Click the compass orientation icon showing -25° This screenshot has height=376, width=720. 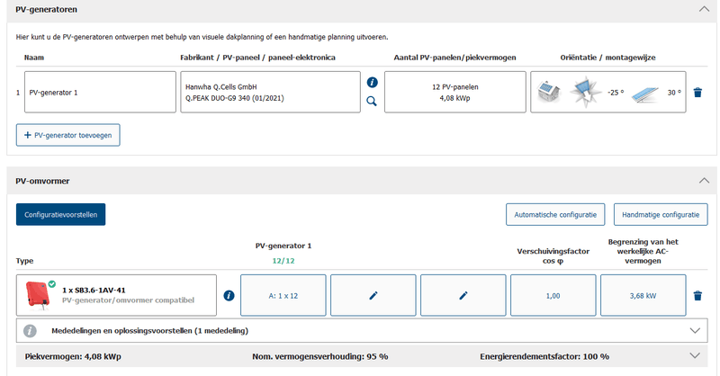[586, 93]
